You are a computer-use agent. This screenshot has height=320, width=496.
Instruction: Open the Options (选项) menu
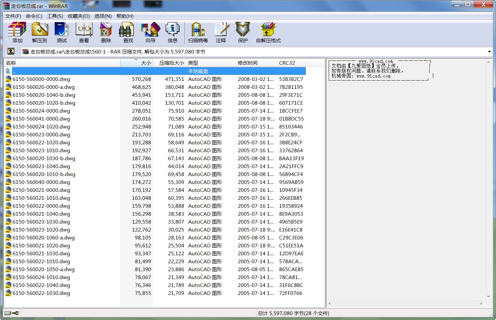click(x=103, y=16)
